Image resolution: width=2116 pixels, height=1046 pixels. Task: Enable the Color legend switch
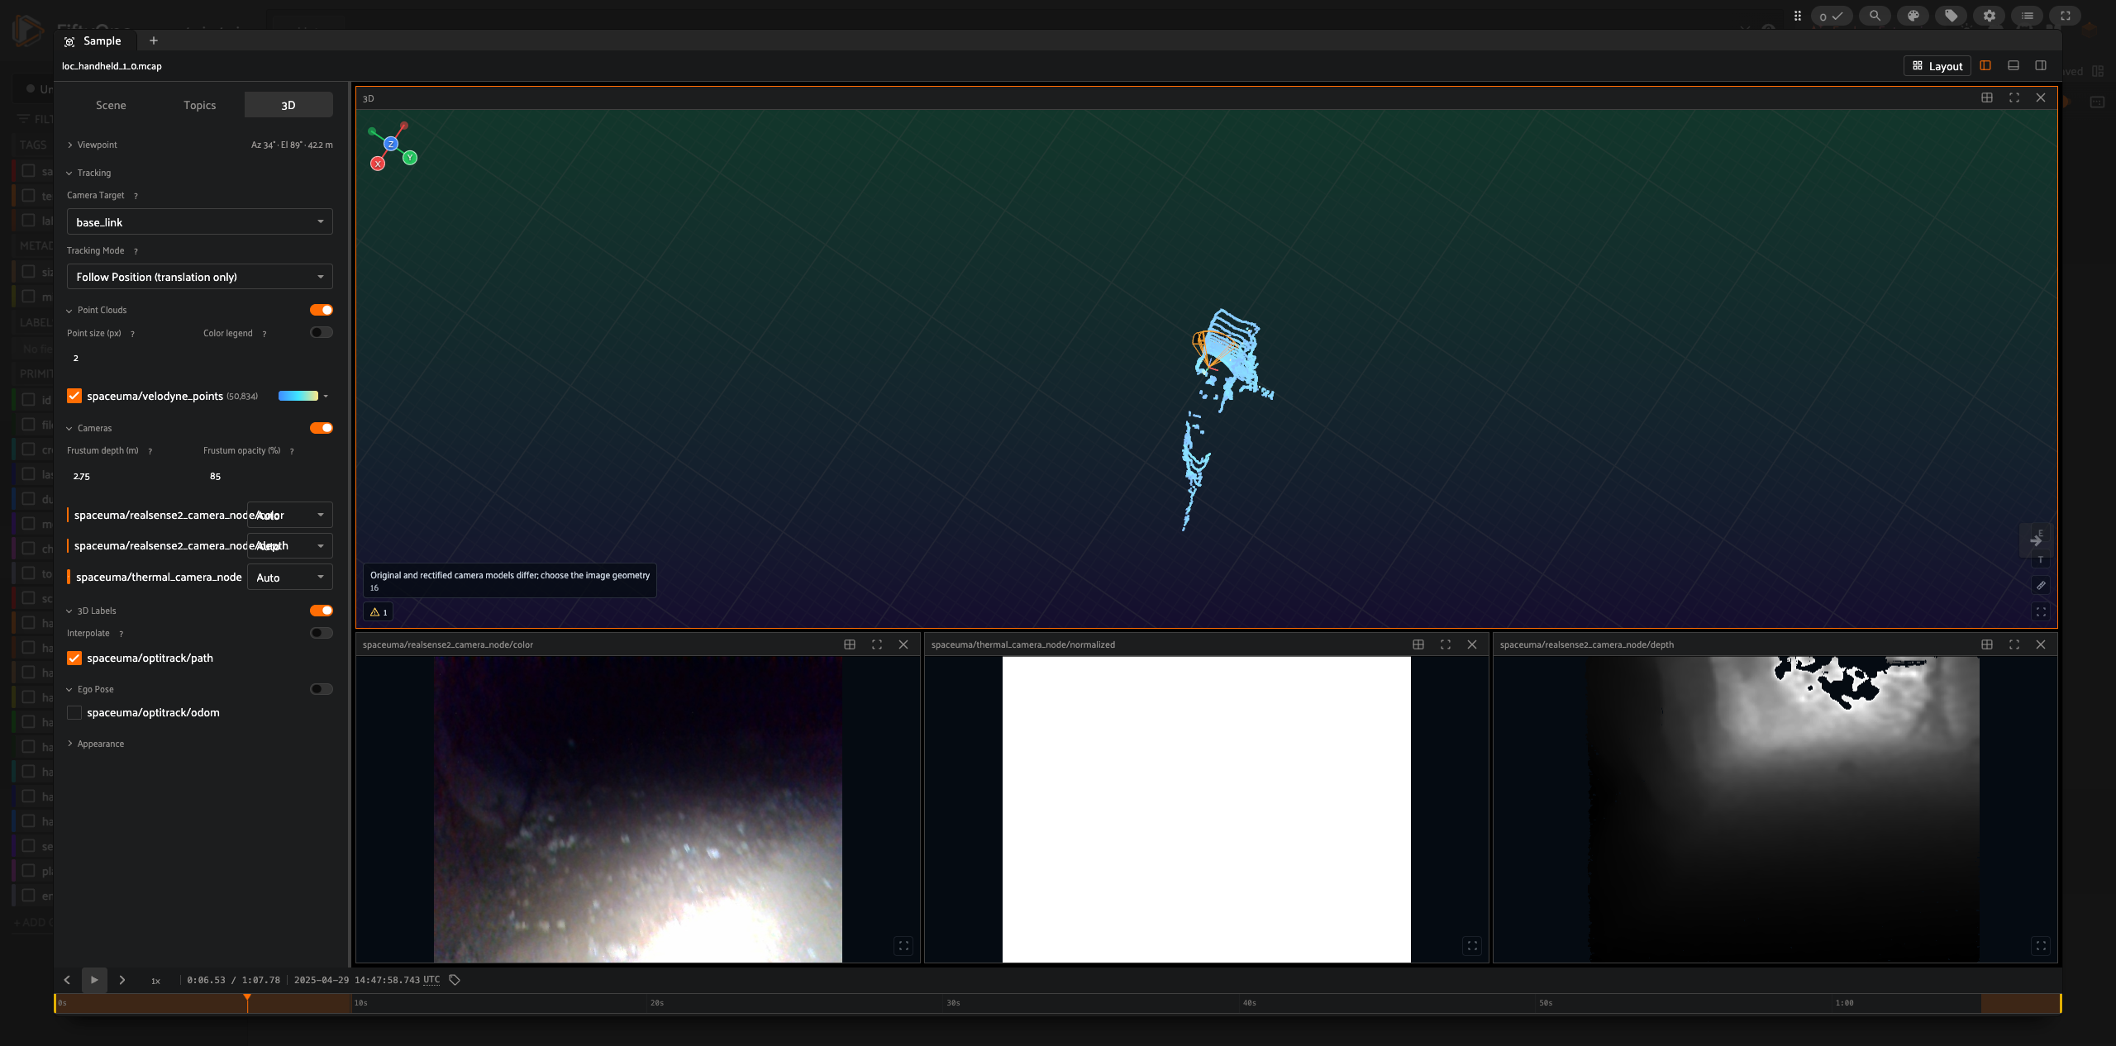[322, 332]
